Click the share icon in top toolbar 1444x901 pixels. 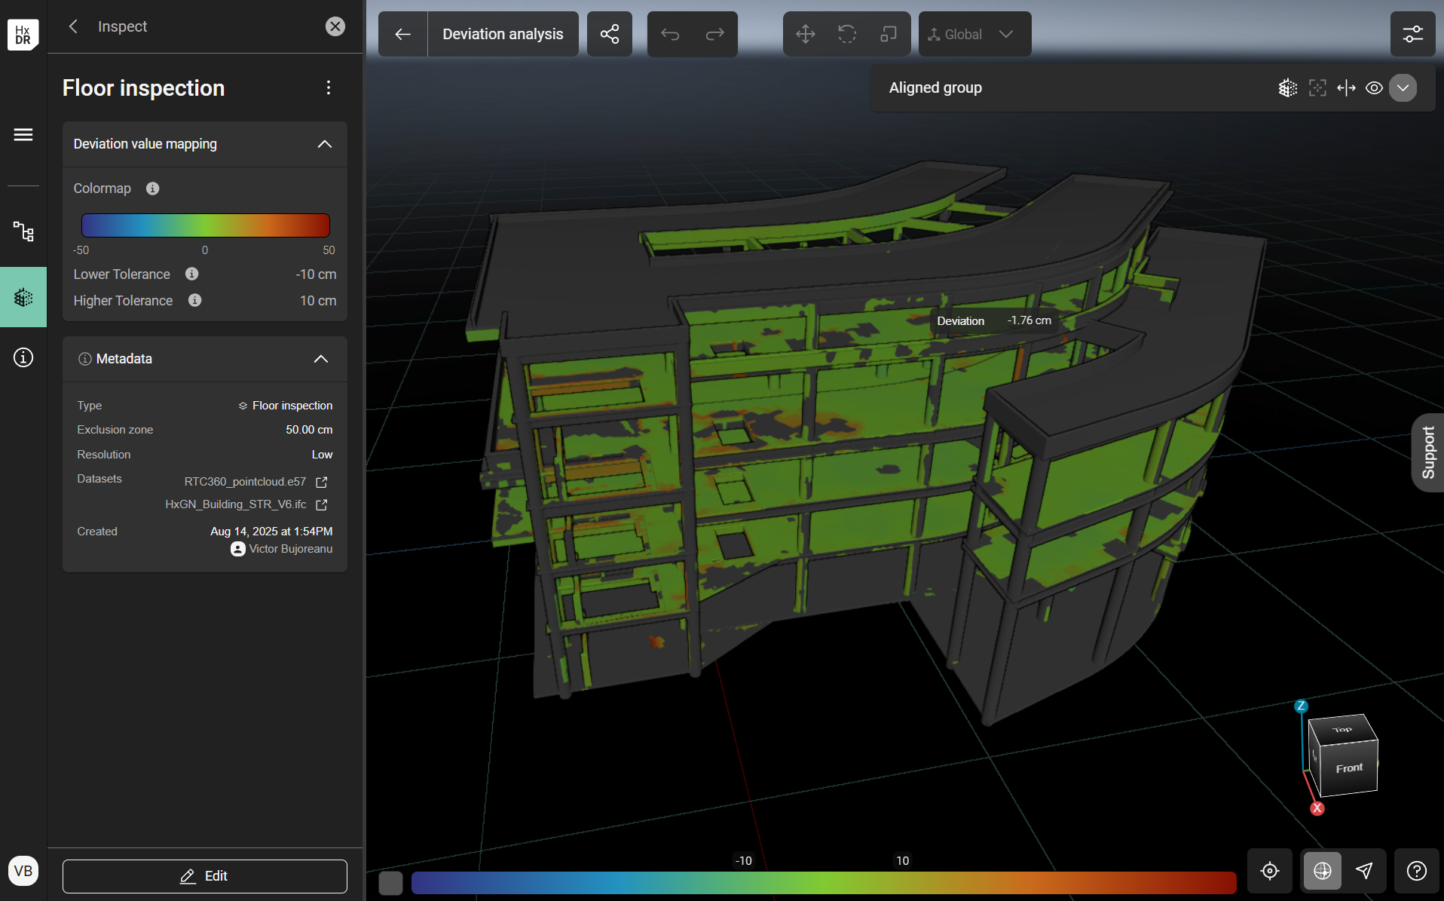609,34
